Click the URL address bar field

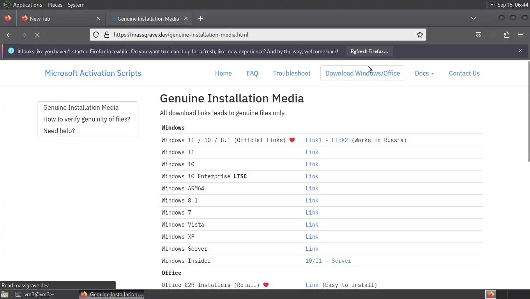[258, 35]
